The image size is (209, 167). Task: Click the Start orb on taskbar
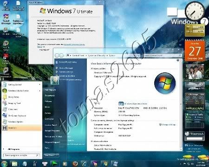click(x=4, y=164)
